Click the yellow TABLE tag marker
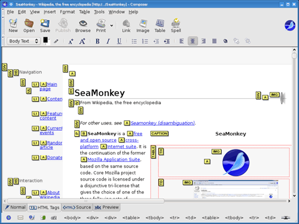 click(x=153, y=152)
